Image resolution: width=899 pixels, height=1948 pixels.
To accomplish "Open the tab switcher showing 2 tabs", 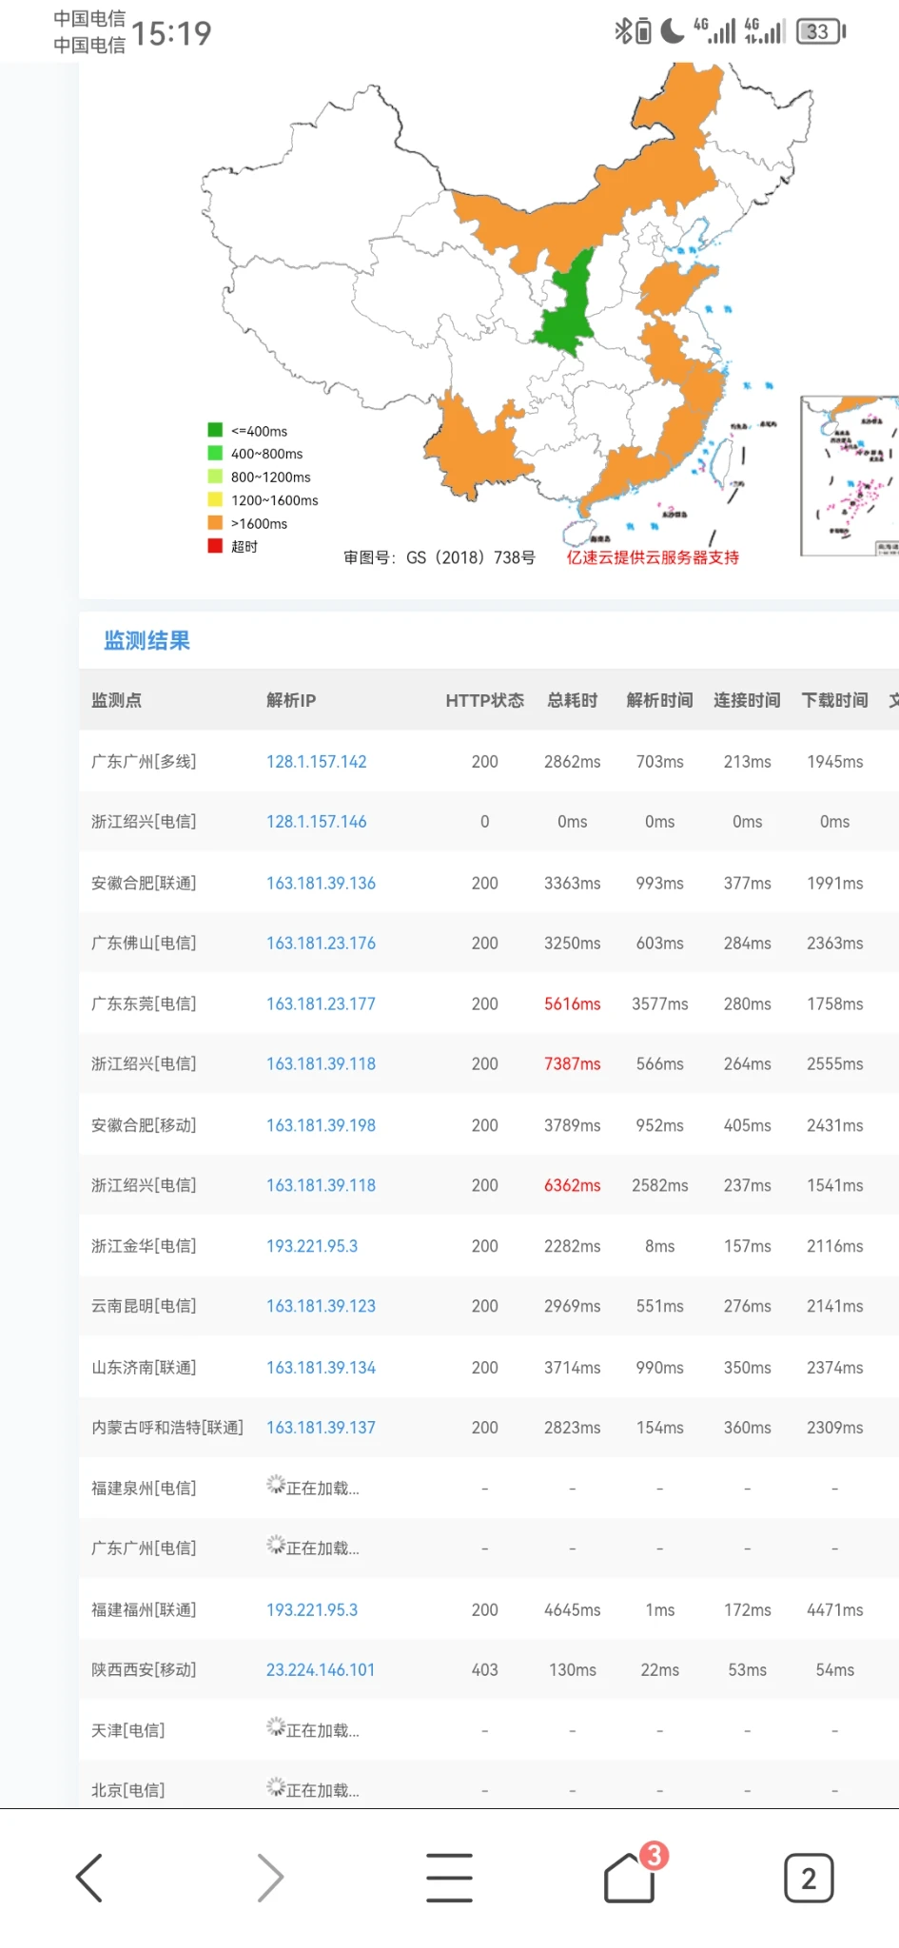I will [809, 1878].
